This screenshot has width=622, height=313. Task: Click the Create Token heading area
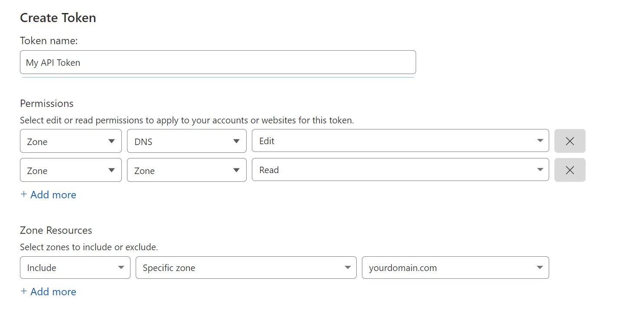(x=58, y=18)
